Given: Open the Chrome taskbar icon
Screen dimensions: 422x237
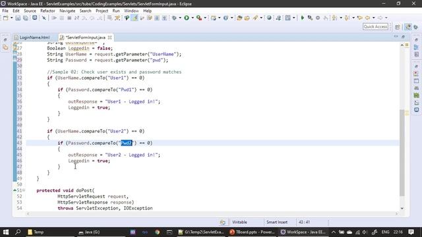Looking at the screenshot, I should tap(157, 232).
